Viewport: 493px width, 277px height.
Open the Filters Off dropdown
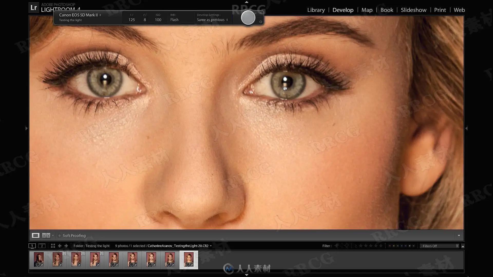(x=439, y=246)
